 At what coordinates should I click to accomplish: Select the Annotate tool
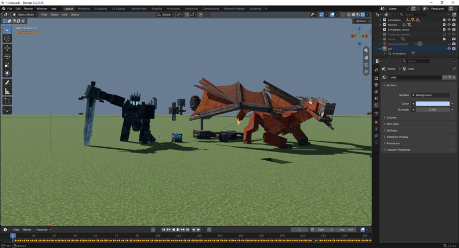tap(8, 83)
